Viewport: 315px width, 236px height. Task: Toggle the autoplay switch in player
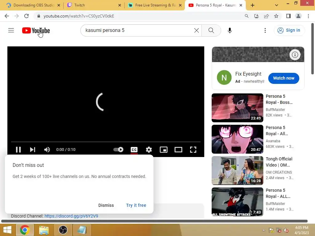[118, 150]
